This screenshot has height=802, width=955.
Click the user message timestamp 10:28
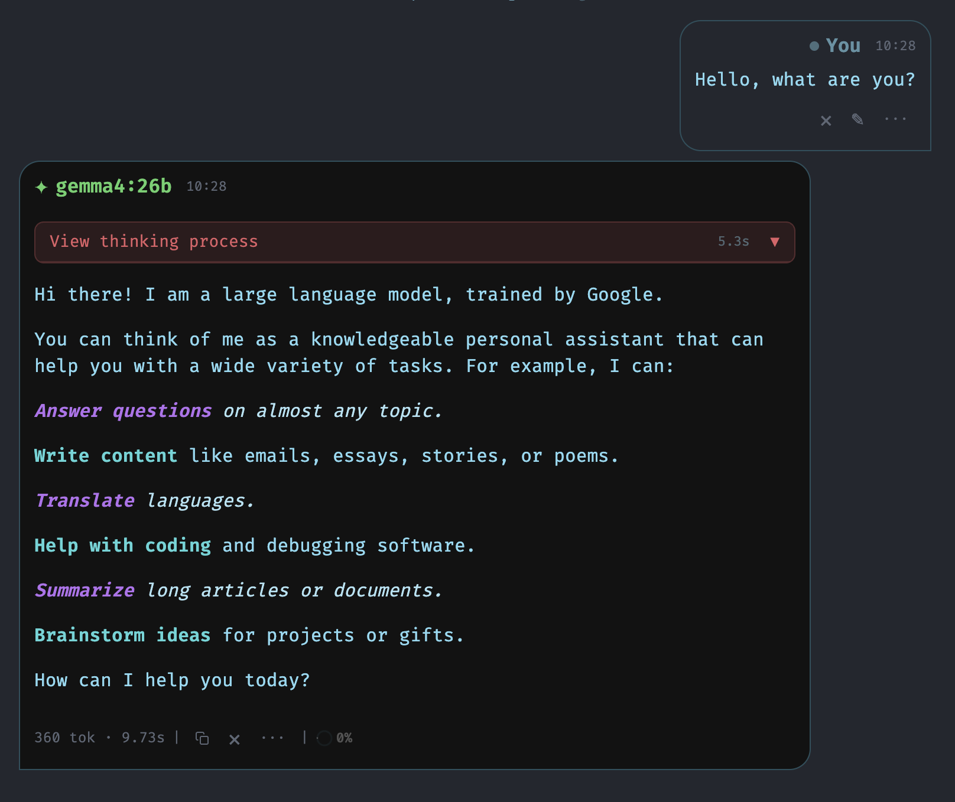click(895, 46)
